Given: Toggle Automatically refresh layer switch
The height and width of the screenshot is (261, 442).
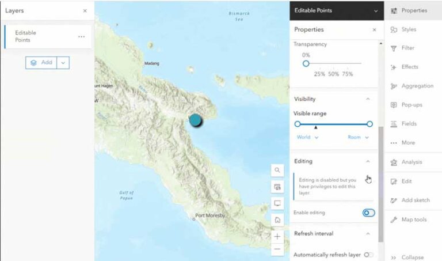Looking at the screenshot, I should [368, 255].
